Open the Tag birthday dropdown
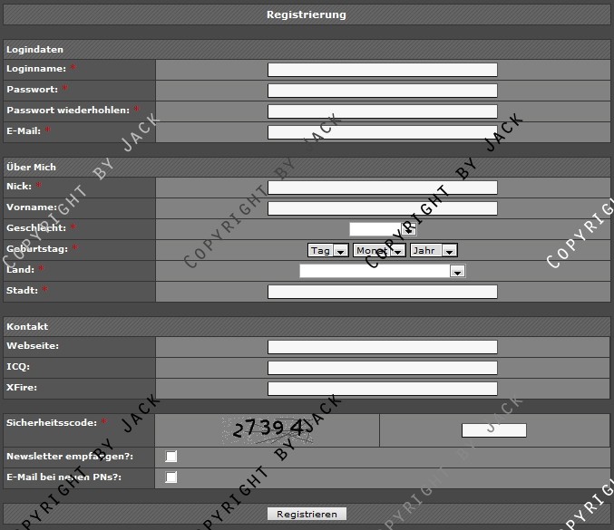The height and width of the screenshot is (530, 614). 328,251
